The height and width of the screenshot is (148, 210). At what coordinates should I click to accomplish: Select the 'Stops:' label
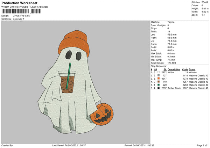click(x=154, y=28)
